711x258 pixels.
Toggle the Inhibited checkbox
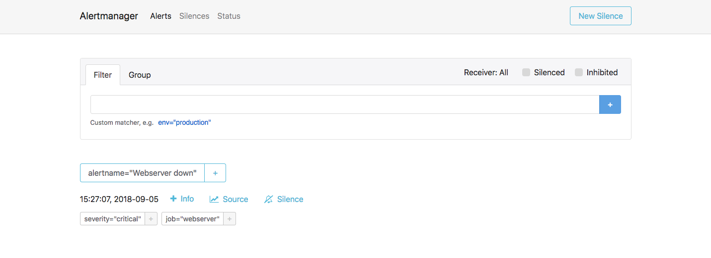coord(579,72)
